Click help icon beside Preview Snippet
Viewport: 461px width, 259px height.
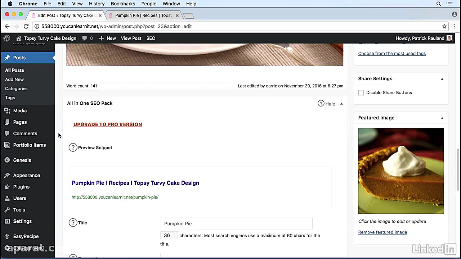point(73,147)
